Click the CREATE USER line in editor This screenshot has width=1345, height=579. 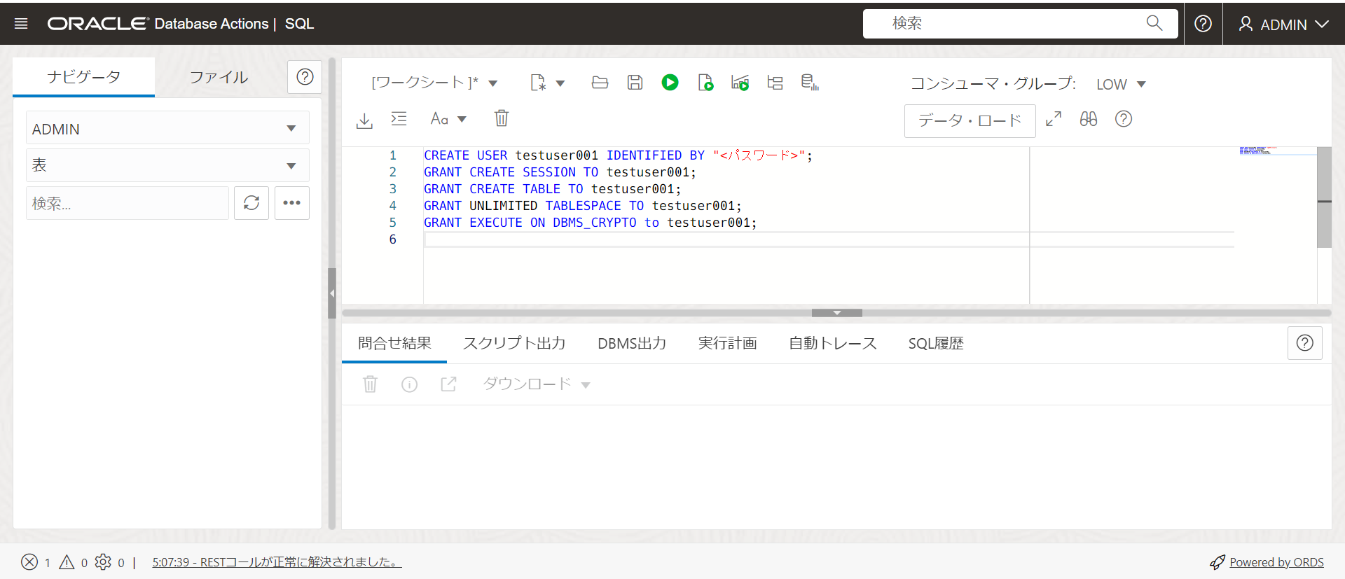618,155
